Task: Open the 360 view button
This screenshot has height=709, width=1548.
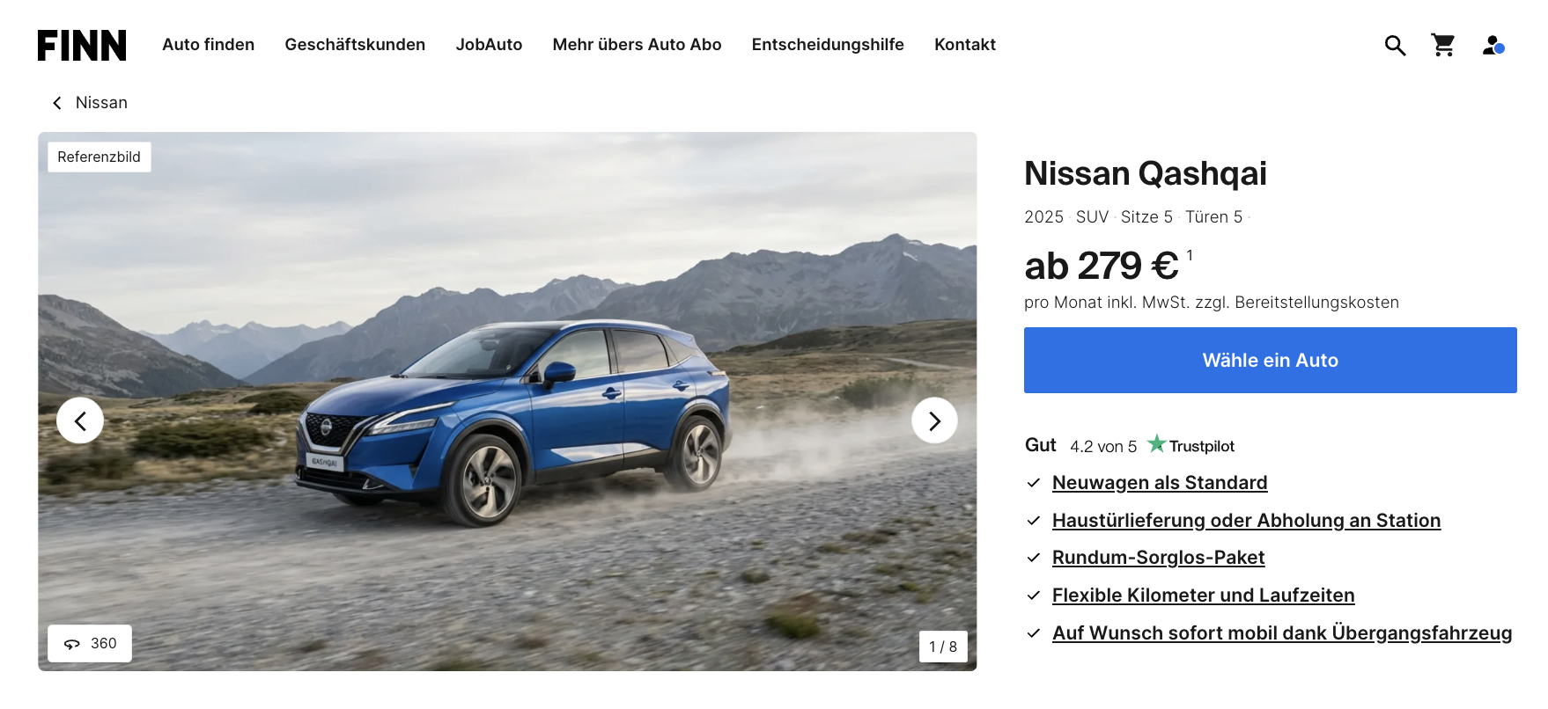Action: (x=90, y=643)
